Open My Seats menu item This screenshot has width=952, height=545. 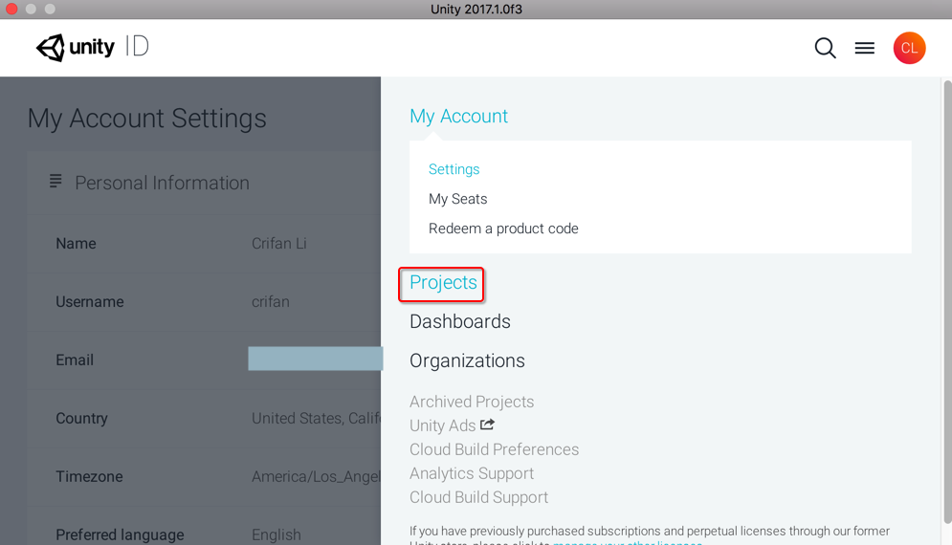pos(457,199)
